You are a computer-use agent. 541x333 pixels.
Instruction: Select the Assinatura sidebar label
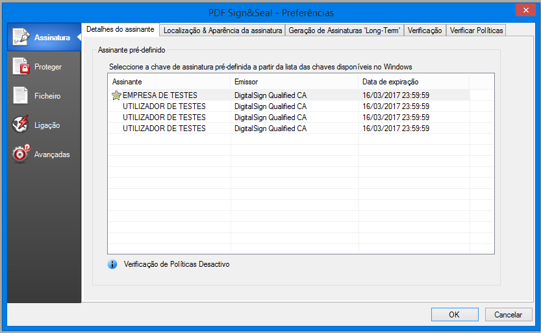pyautogui.click(x=52, y=37)
